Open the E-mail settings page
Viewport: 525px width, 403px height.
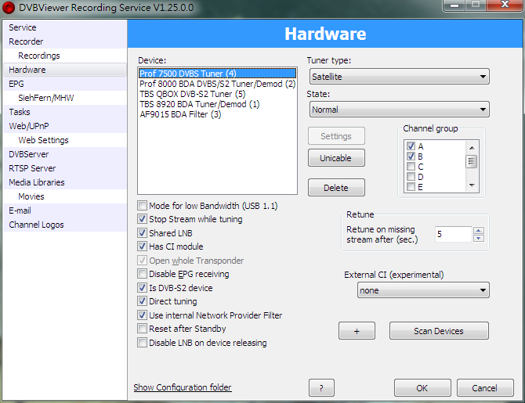pos(65,210)
